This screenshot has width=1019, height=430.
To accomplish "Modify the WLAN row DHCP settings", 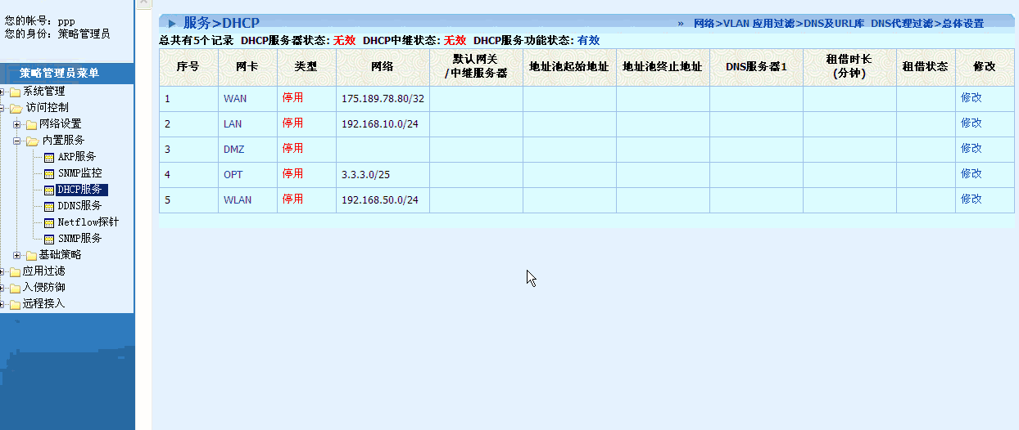I will (971, 199).
